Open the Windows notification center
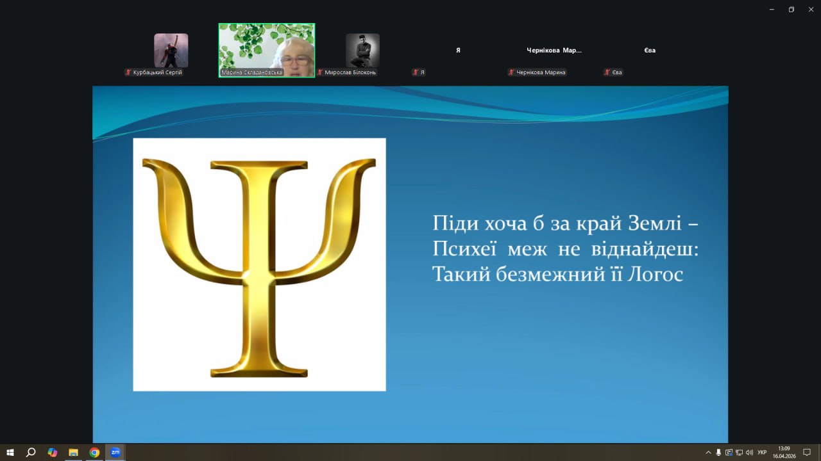Image resolution: width=821 pixels, height=461 pixels. 807,452
